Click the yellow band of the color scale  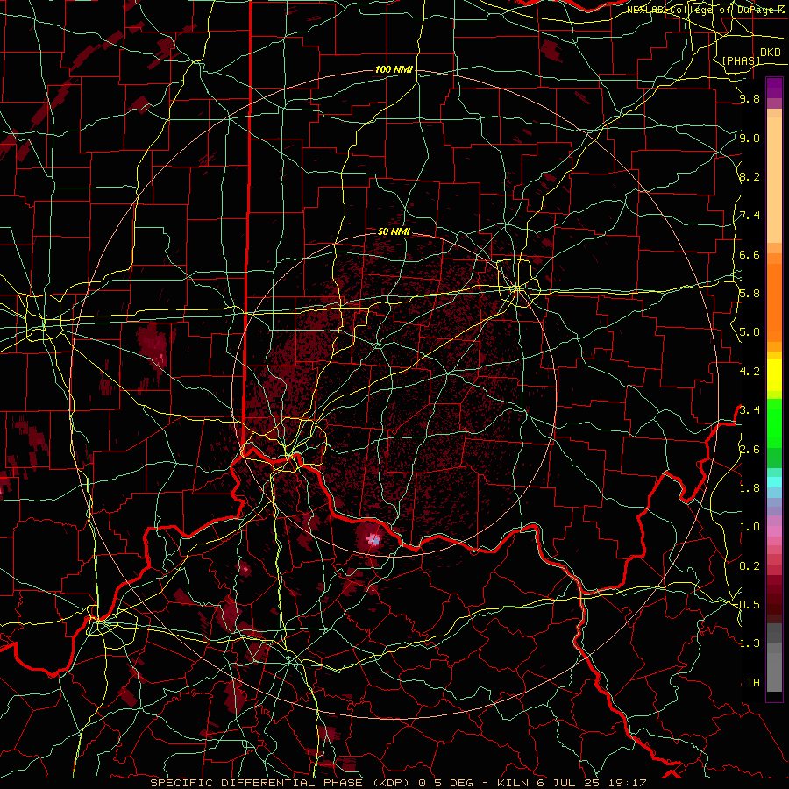coord(774,375)
